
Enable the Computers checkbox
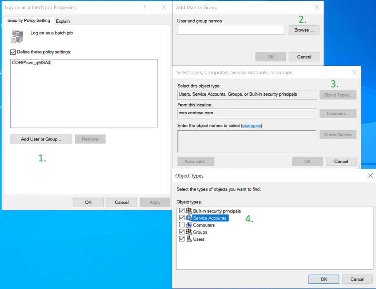click(181, 225)
